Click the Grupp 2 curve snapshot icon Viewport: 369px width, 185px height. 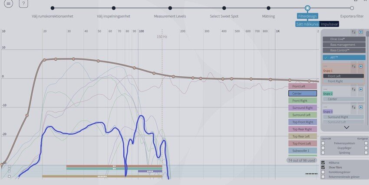coord(353,89)
